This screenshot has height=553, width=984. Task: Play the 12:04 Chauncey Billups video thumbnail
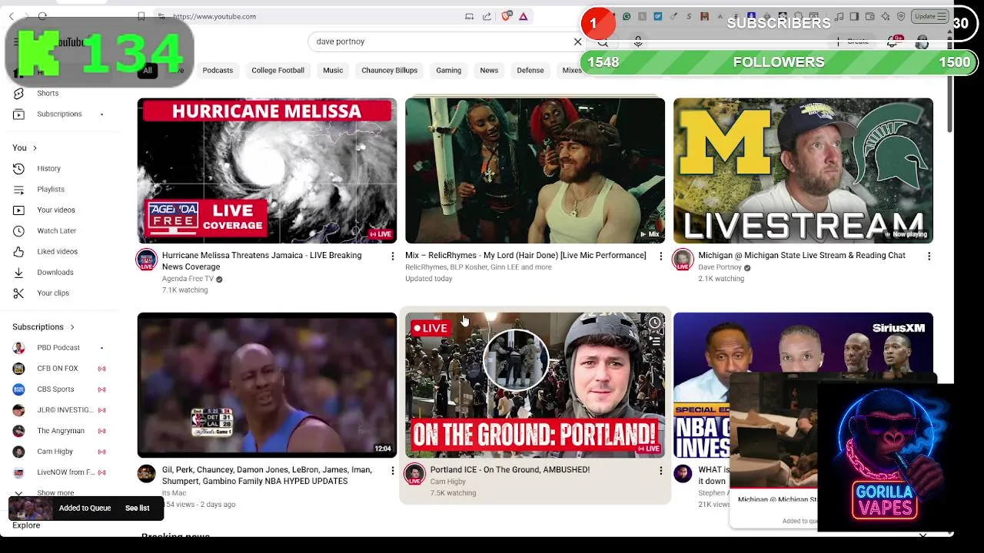tap(267, 385)
